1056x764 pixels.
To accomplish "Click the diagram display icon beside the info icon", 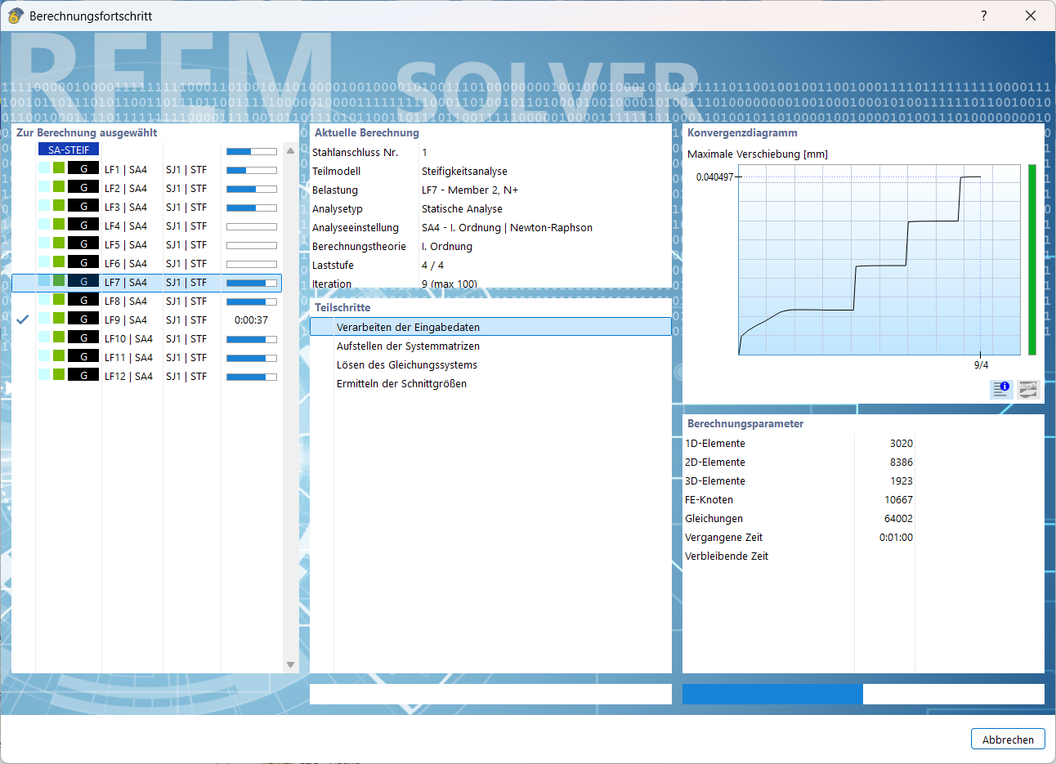I will tap(1027, 389).
